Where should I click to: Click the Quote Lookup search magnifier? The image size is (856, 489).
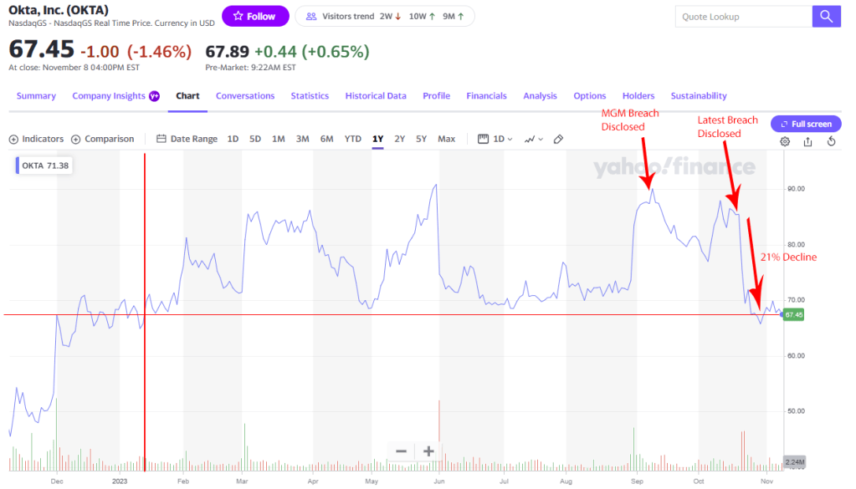826,16
